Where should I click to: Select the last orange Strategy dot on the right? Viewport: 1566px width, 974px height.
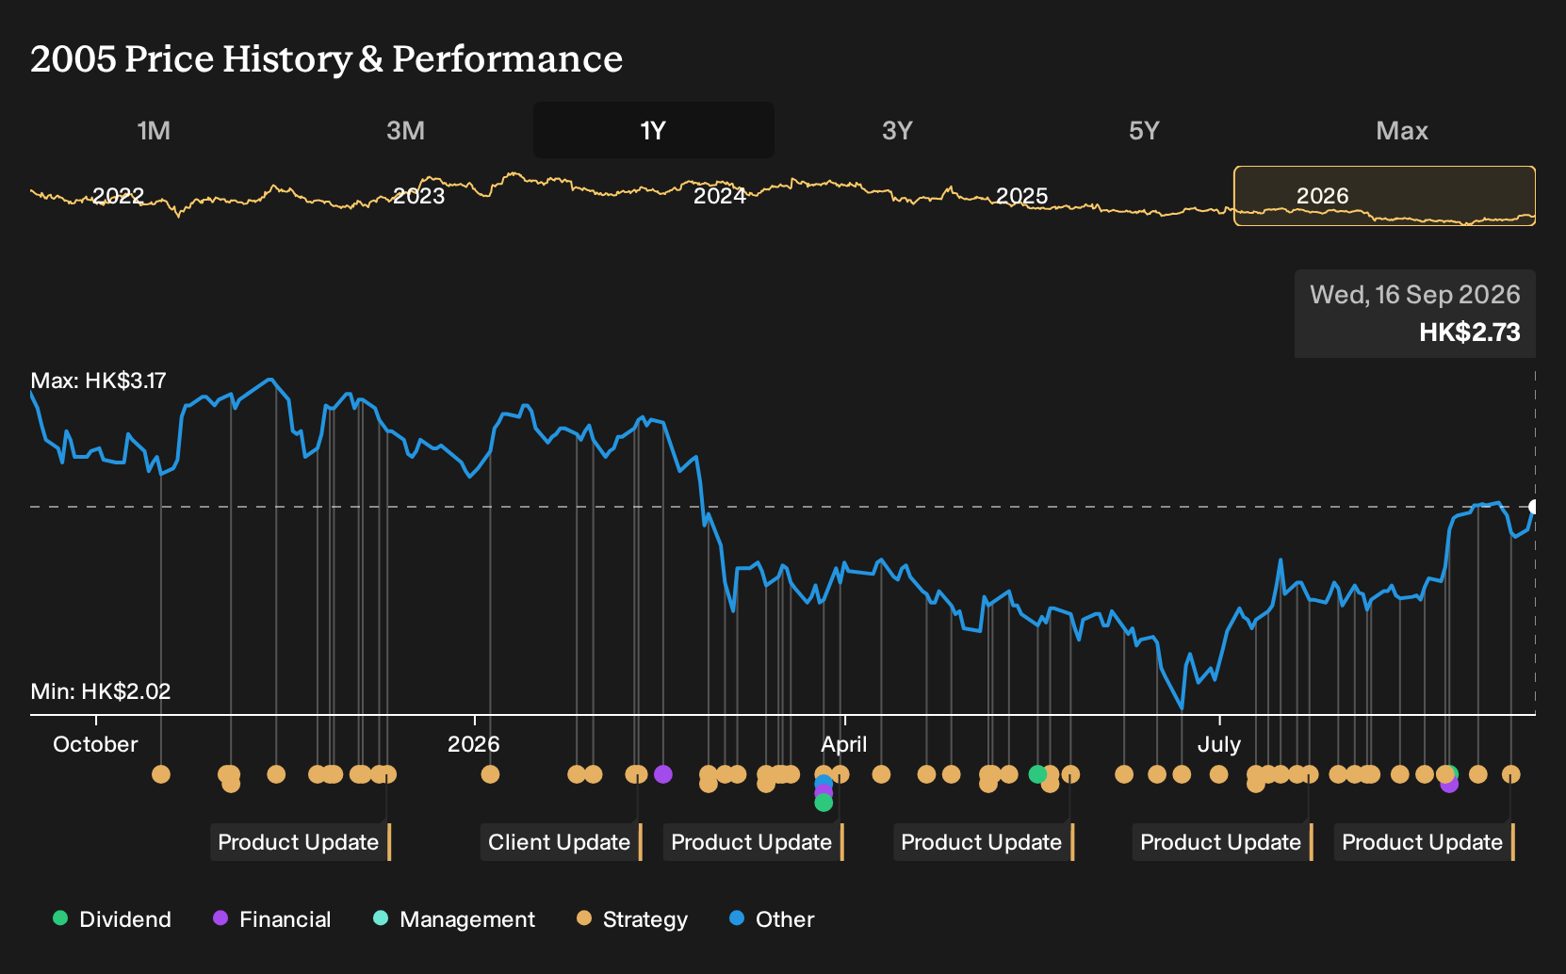(x=1510, y=774)
